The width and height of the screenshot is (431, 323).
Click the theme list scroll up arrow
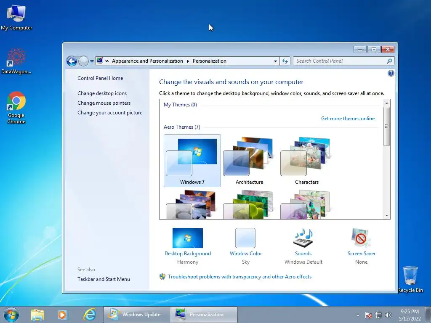click(387, 103)
